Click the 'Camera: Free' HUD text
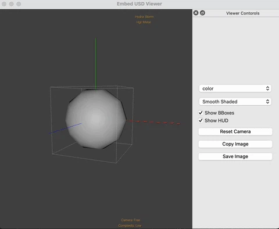Screen dimensions: 279x229 (130, 220)
